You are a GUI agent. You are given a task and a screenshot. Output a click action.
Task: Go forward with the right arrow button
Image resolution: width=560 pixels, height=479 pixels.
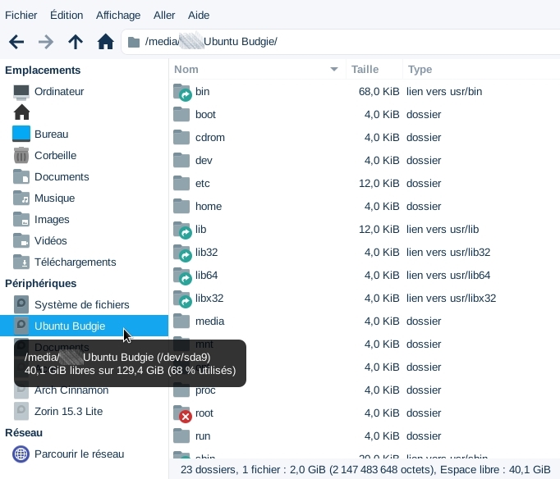[46, 42]
